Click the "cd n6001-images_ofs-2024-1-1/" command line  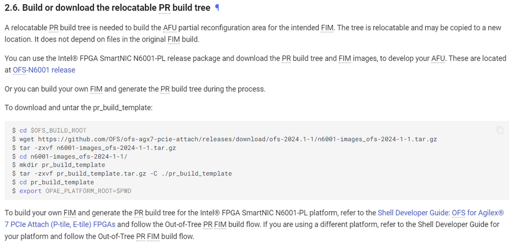click(73, 156)
